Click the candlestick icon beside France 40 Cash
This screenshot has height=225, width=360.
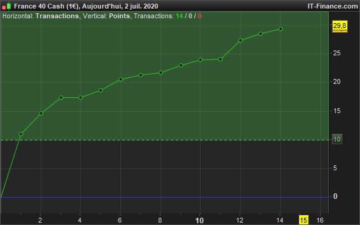[x=7, y=6]
